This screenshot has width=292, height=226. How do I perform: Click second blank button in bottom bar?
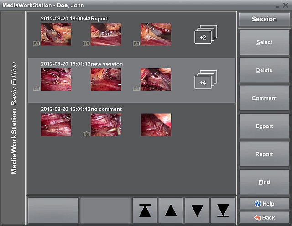tap(105, 211)
